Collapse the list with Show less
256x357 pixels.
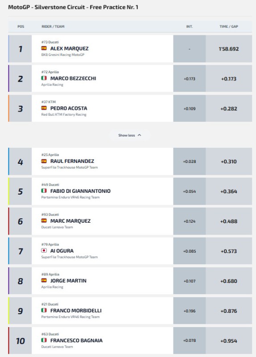pyautogui.click(x=130, y=135)
